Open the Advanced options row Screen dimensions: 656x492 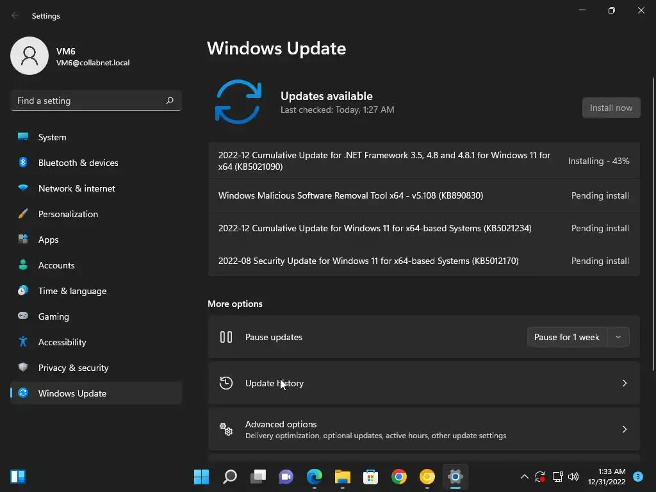point(424,429)
